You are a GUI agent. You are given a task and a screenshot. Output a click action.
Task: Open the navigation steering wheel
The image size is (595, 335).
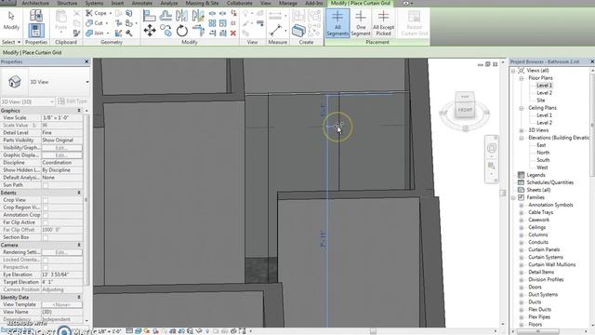pyautogui.click(x=492, y=148)
